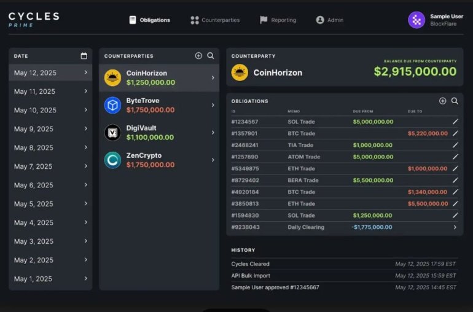Expand CoinHorizon row chevron
This screenshot has height=312, width=473.
click(x=213, y=78)
